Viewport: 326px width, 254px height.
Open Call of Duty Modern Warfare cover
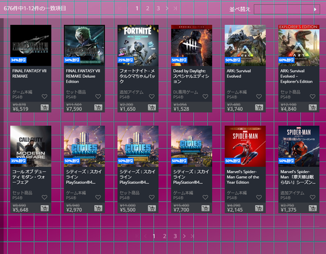31,146
